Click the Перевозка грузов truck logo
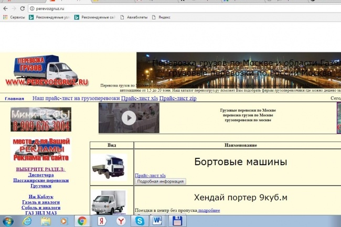 coord(47,71)
